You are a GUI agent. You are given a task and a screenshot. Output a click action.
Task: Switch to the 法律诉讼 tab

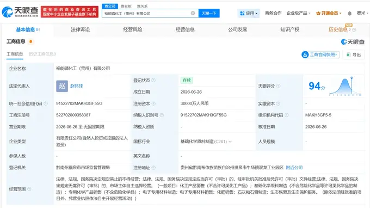pyautogui.click(x=80, y=29)
